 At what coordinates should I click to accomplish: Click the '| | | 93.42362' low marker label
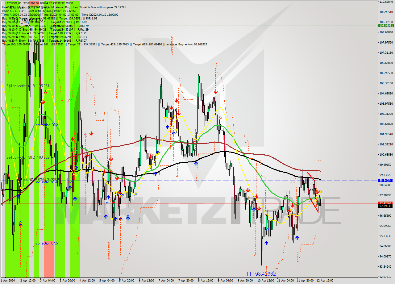261,274
